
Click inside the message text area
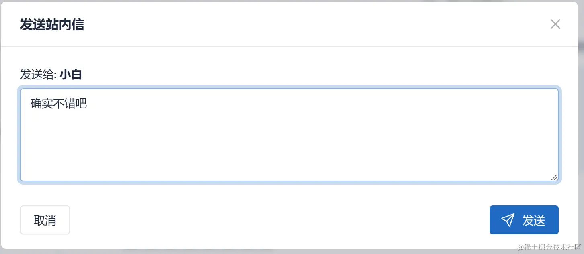point(288,134)
